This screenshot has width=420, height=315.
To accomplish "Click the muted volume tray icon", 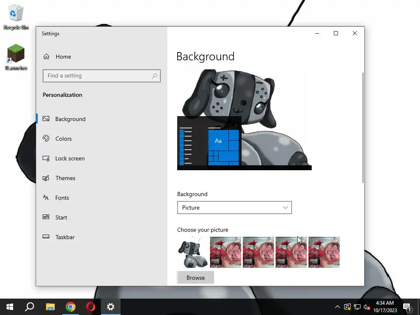I will (x=367, y=307).
